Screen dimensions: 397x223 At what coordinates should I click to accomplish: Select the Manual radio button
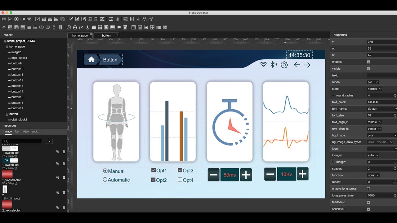(x=105, y=171)
